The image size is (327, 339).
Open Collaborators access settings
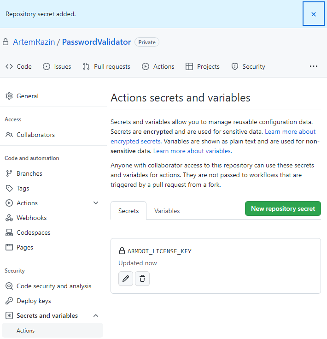[35, 135]
